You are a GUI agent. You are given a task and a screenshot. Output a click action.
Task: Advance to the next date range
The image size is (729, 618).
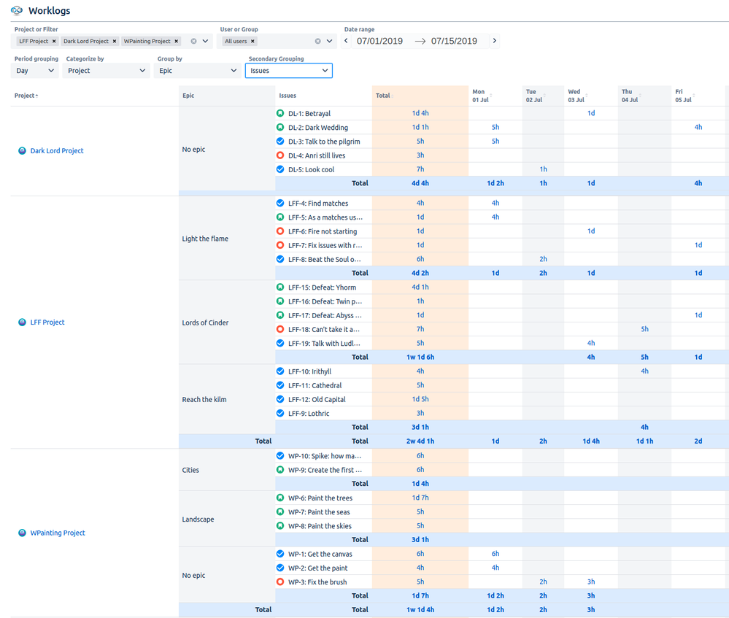[494, 41]
